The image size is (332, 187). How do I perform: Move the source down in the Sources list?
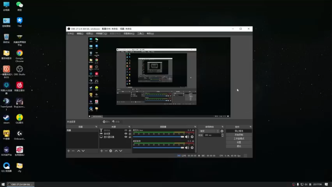click(x=121, y=151)
